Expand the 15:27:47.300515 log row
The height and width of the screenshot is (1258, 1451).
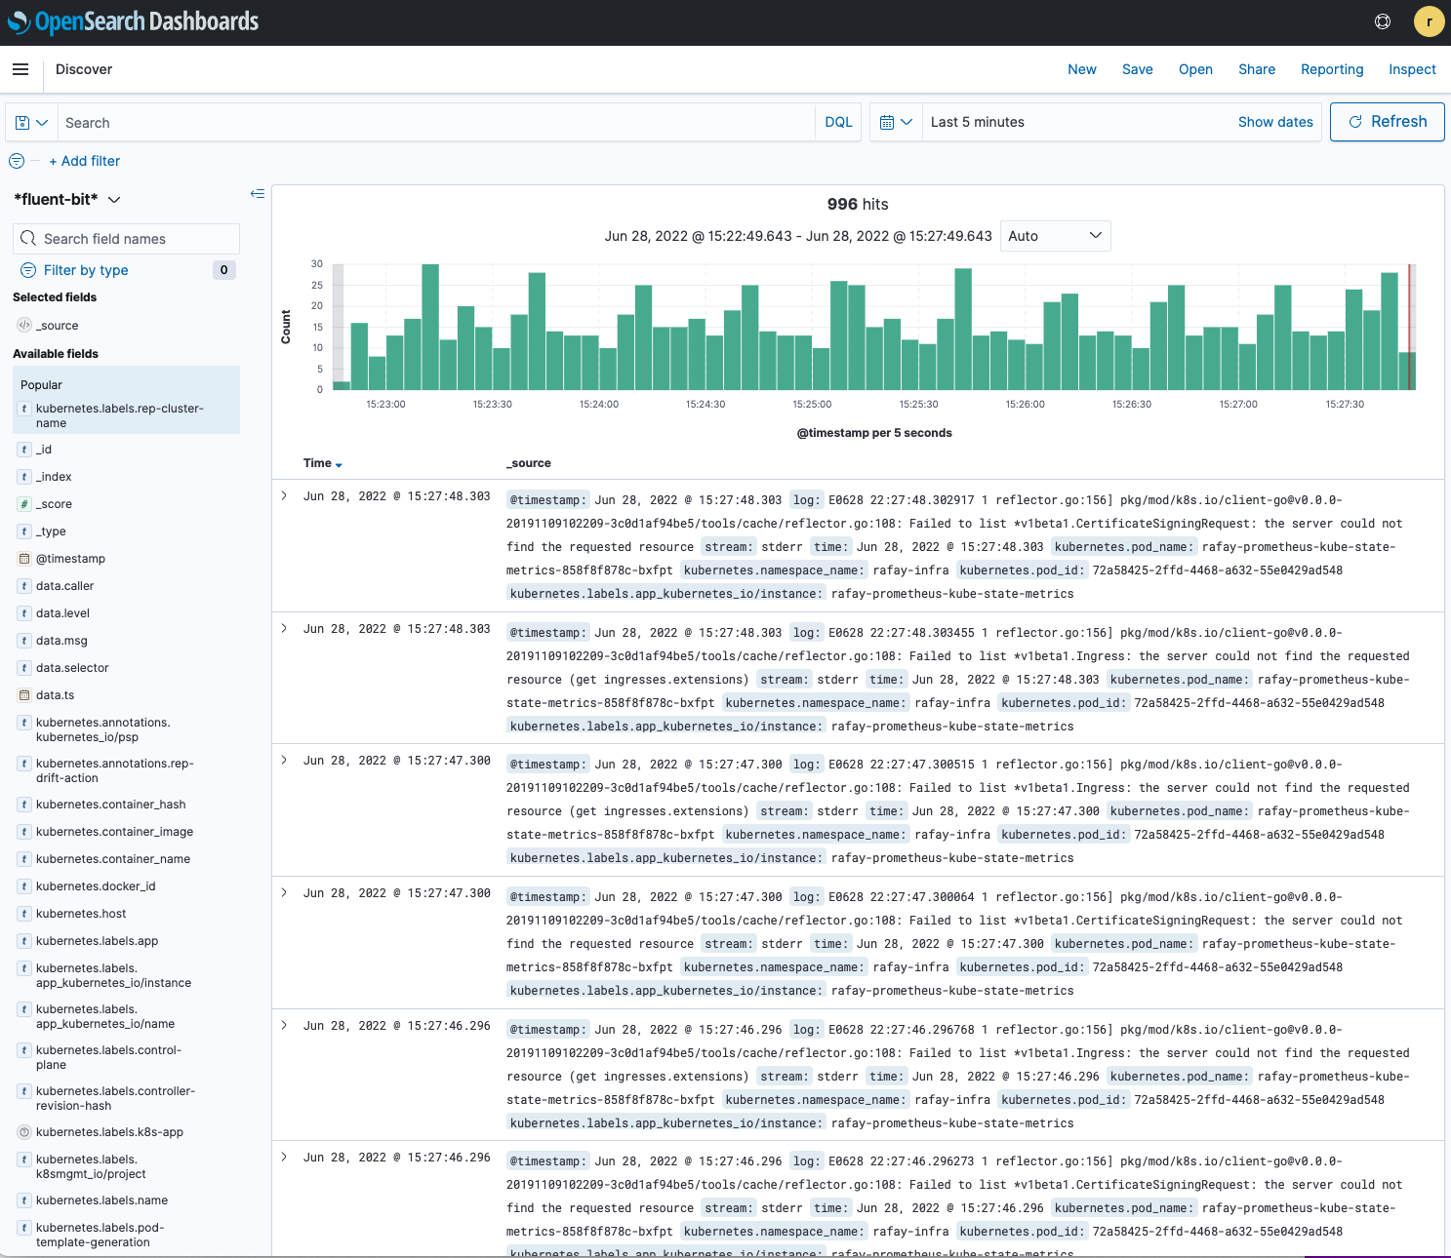pos(284,761)
